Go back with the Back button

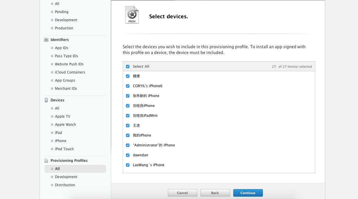click(215, 193)
